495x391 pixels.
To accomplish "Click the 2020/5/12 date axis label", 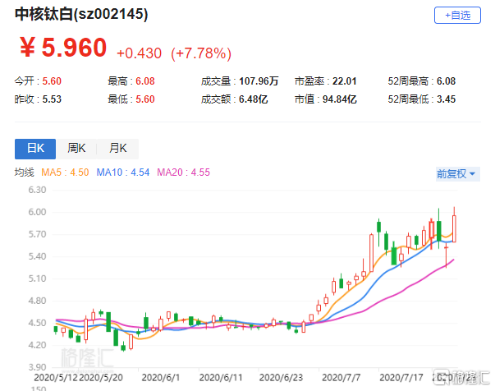I will click(56, 378).
